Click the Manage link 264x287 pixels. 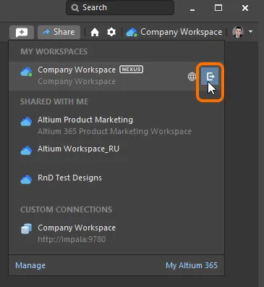(30, 265)
